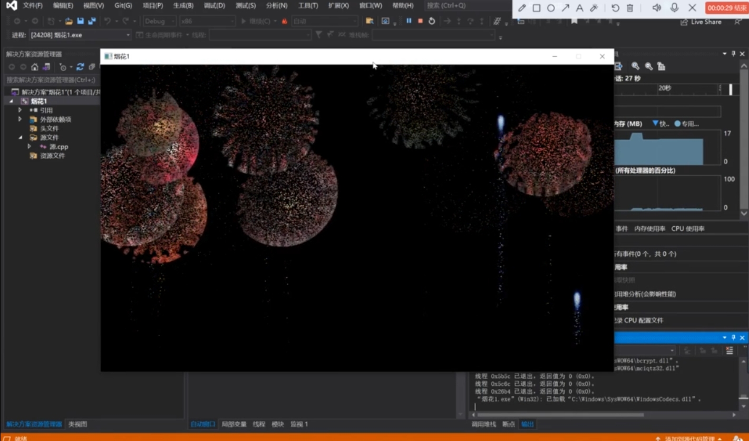Image resolution: width=749 pixels, height=441 pixels.
Task: Click the red 结束 recording button
Action: [727, 8]
